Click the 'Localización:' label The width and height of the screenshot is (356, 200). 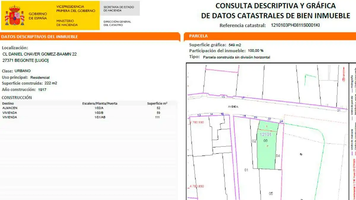coord(15,48)
